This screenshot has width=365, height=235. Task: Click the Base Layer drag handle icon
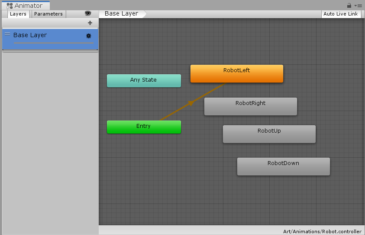tap(7, 34)
